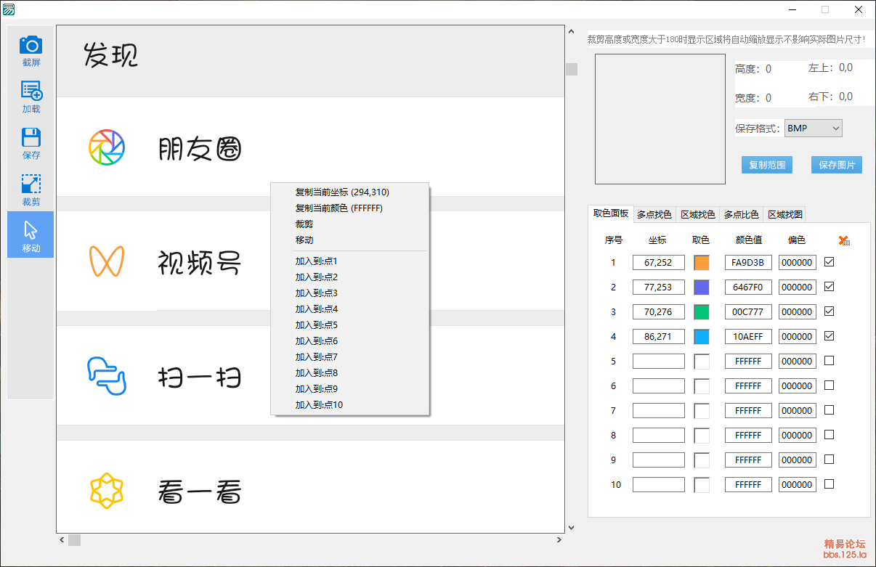This screenshot has width=876, height=567.
Task: Enable the checkbox for row 7
Action: (829, 410)
